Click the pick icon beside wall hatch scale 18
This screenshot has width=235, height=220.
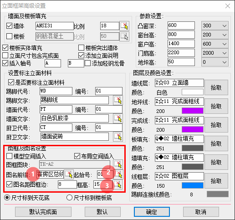124,26
